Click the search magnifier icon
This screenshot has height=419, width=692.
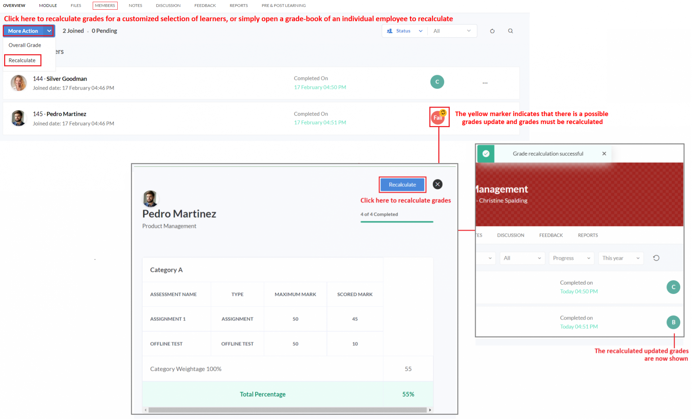pyautogui.click(x=510, y=31)
